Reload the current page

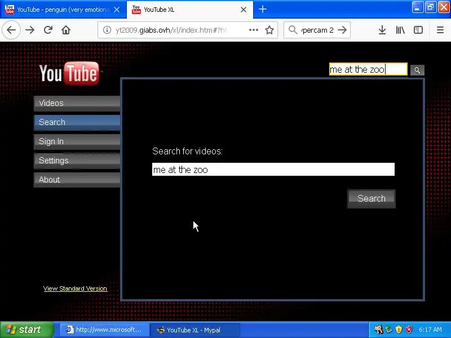click(x=48, y=30)
